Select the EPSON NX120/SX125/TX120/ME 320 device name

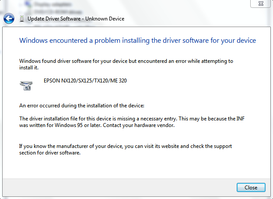[x=85, y=81]
